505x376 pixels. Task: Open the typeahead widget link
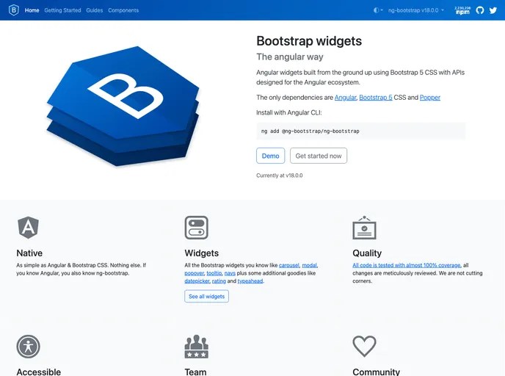(250, 281)
